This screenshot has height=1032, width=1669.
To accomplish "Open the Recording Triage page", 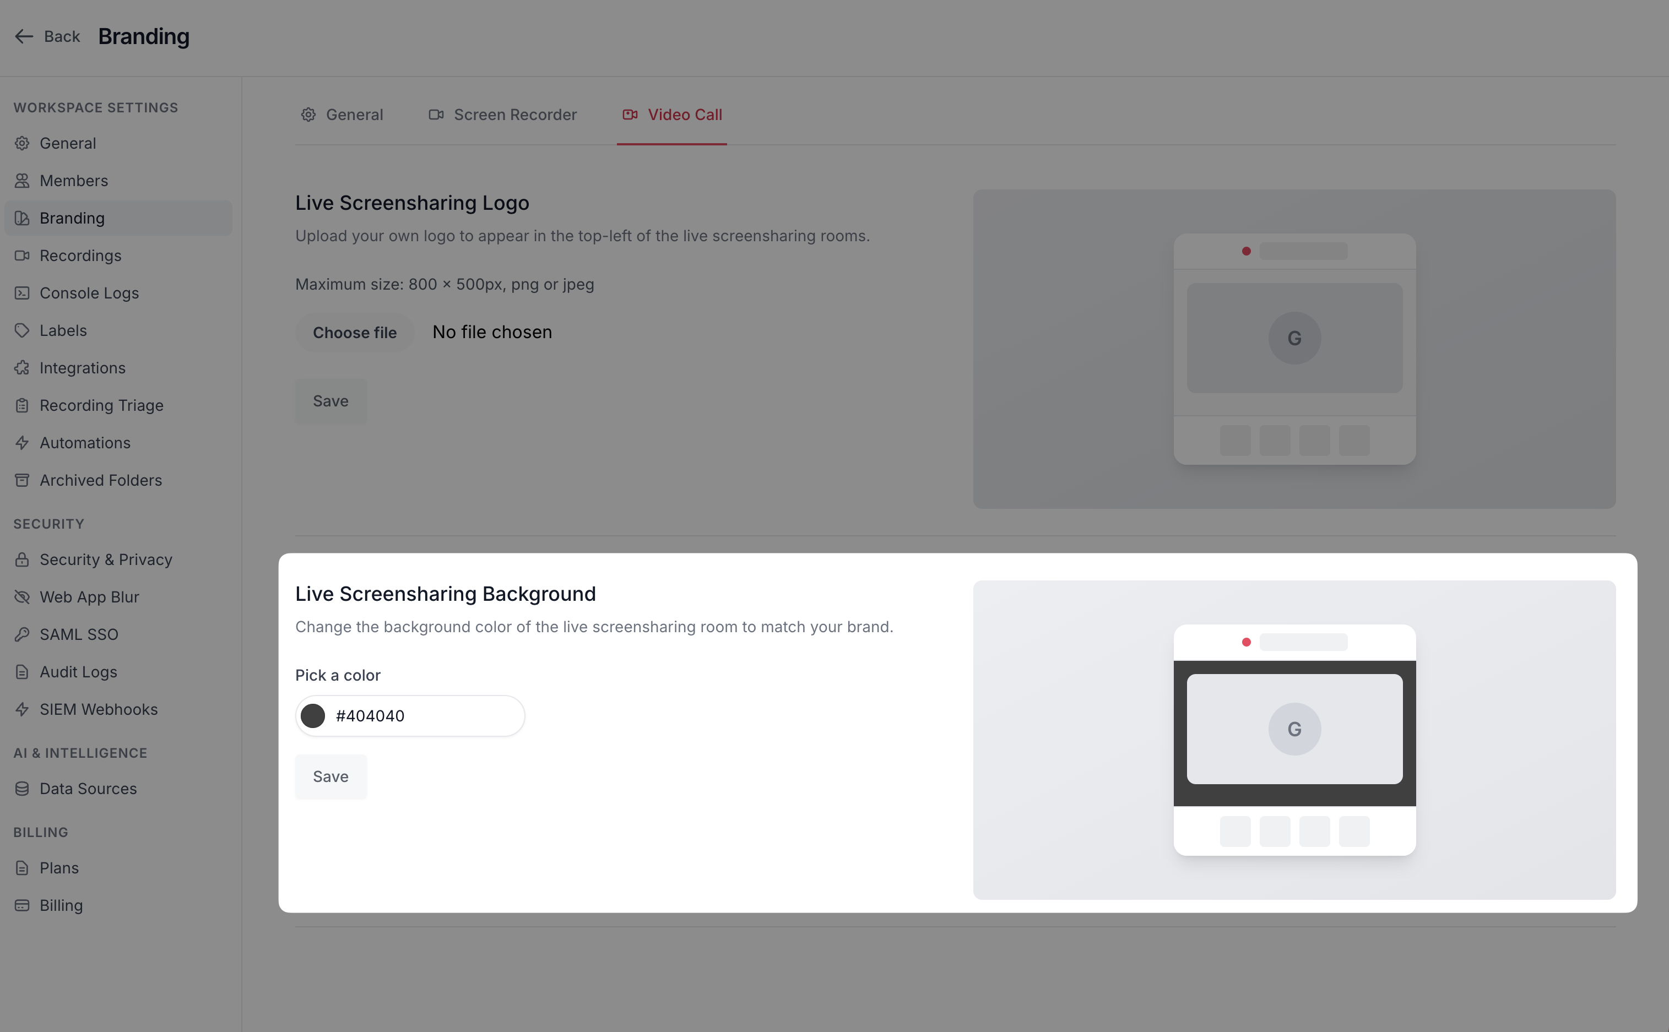I will [101, 405].
